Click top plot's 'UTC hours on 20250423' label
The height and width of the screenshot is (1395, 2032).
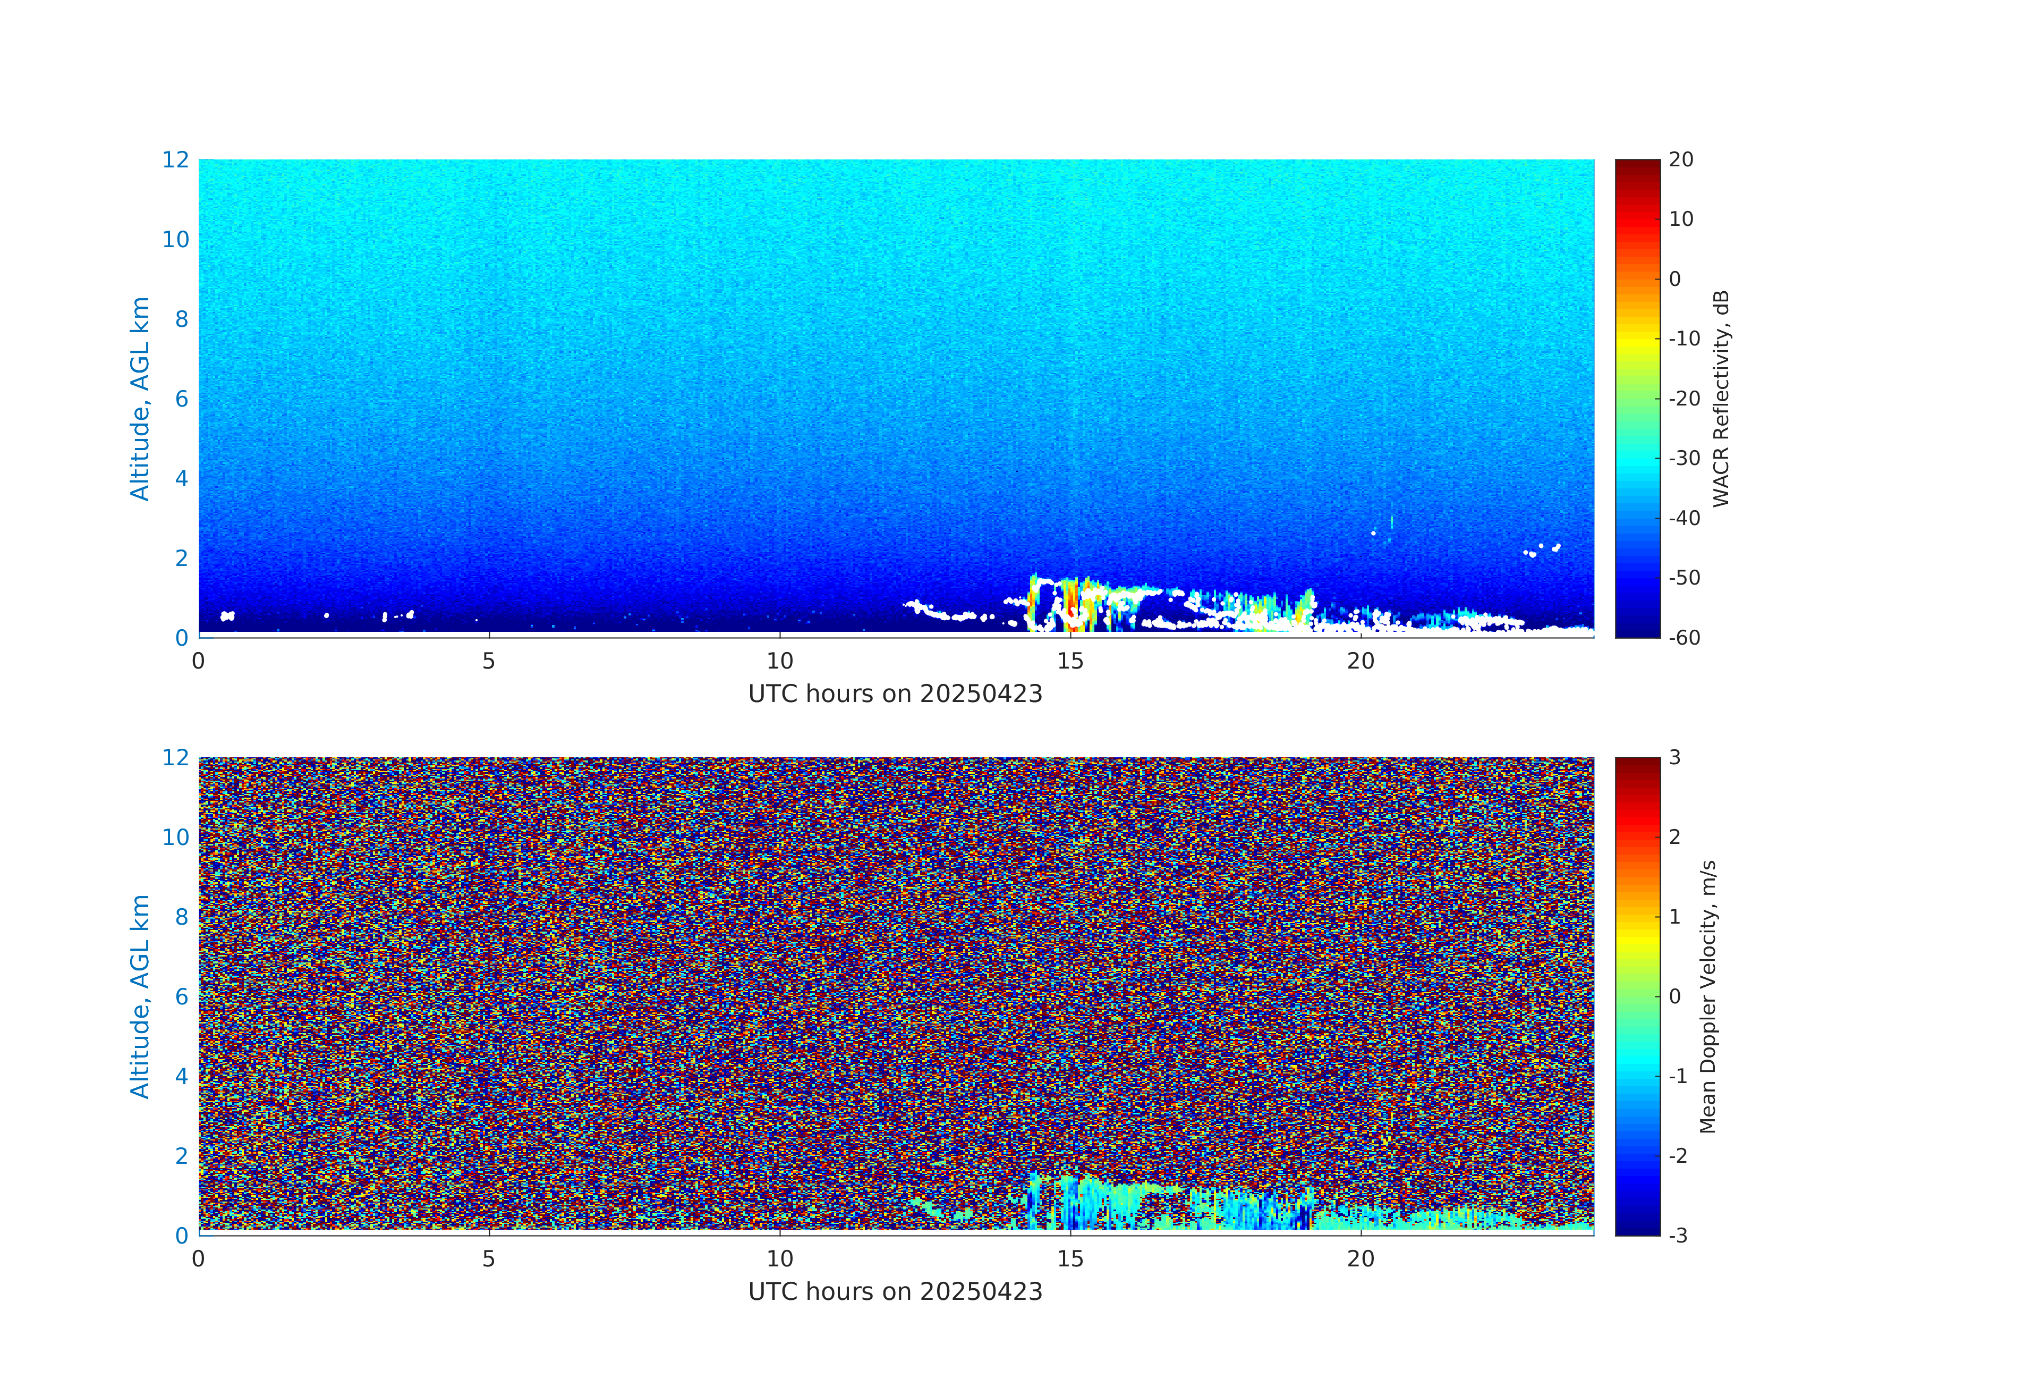[x=895, y=694]
